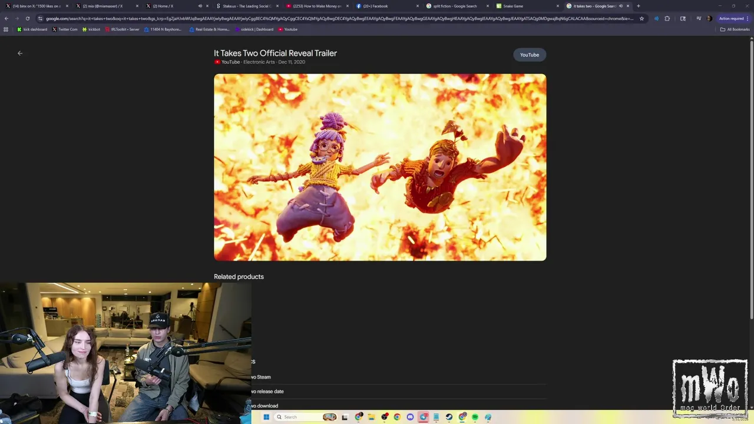The width and height of the screenshot is (754, 424).
Task: Open the 'sidekick | Dashboard' bookmark
Action: tap(254, 29)
